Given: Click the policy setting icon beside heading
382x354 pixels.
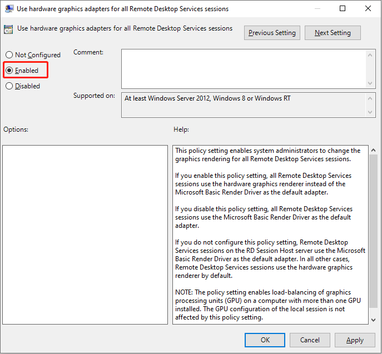Looking at the screenshot, I should click(8, 29).
